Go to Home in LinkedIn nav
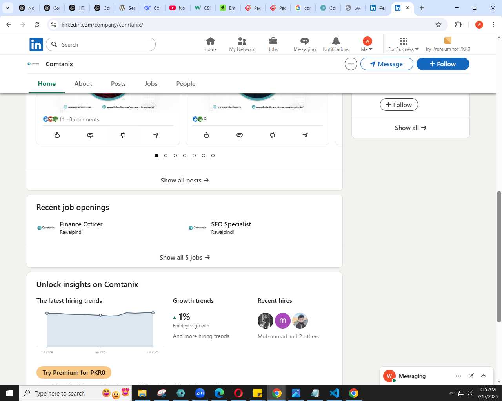Image resolution: width=502 pixels, height=401 pixels. point(211,44)
